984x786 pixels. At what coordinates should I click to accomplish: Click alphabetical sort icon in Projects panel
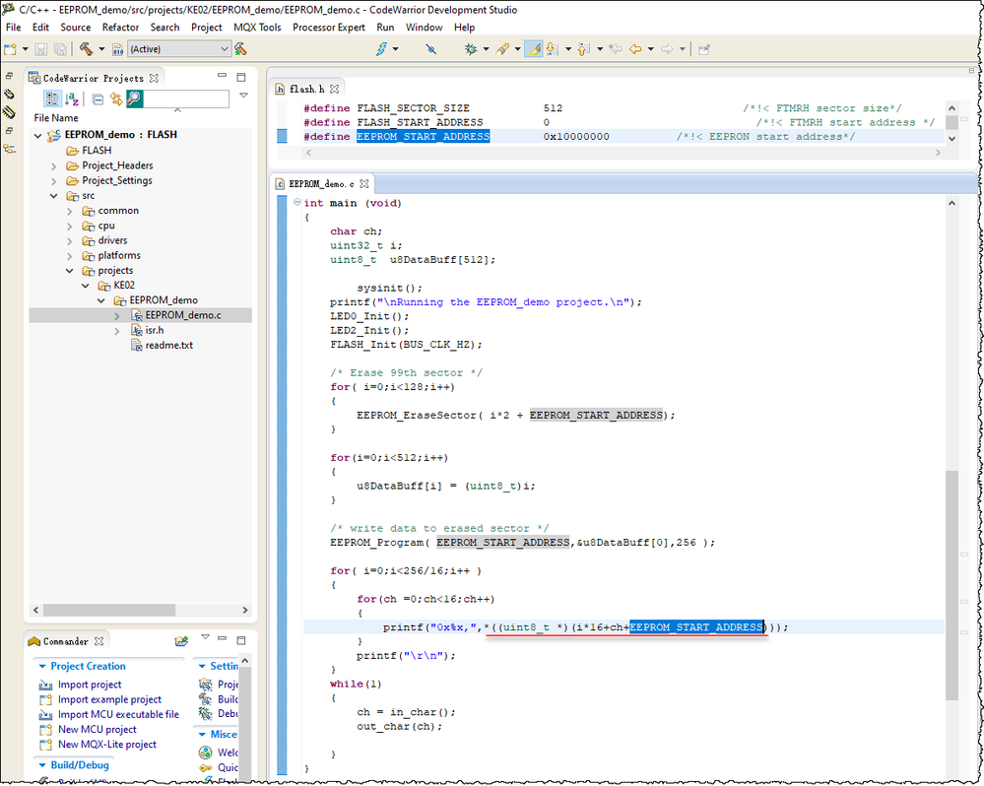pos(72,98)
